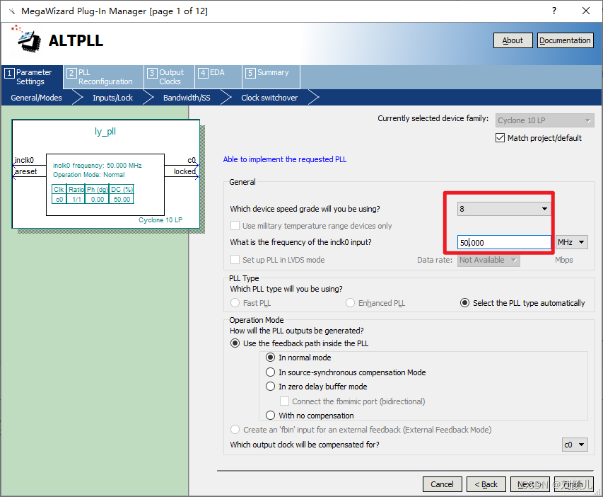The width and height of the screenshot is (603, 497).
Task: Switch to PLL Reconfiguration tab
Action: 103,77
